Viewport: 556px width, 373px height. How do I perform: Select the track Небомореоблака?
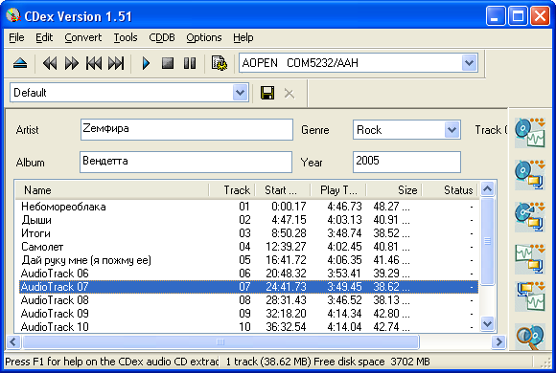tap(247, 207)
